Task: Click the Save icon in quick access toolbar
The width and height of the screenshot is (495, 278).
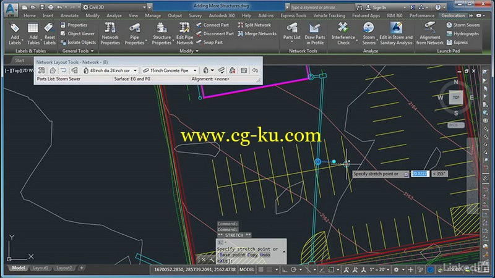Action: pos(42,7)
